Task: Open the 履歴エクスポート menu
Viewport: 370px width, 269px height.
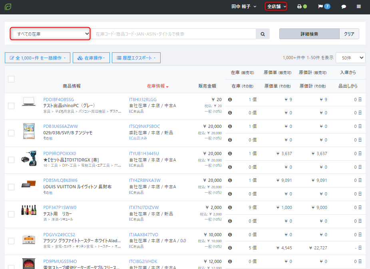Action: (x=136, y=58)
